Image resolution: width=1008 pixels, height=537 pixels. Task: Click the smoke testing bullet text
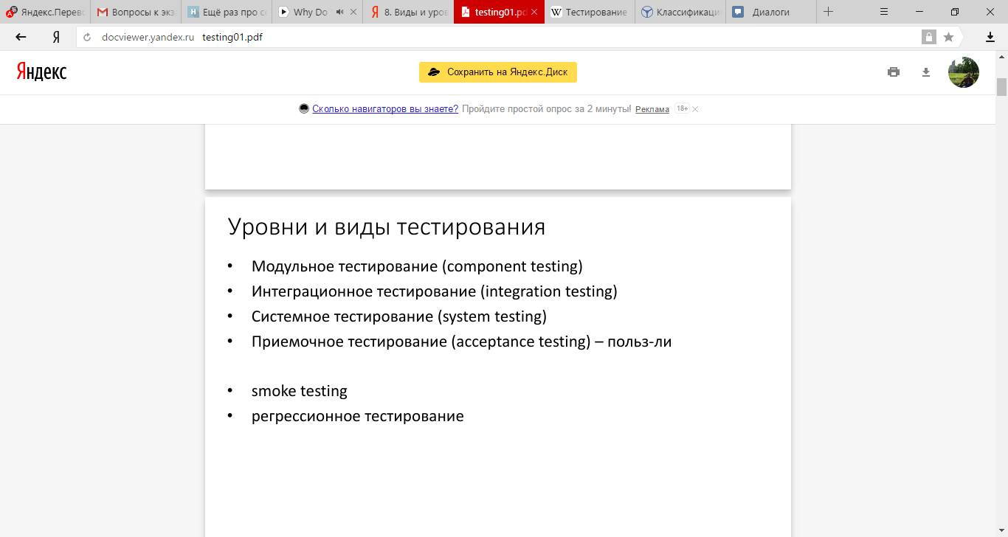coord(300,391)
